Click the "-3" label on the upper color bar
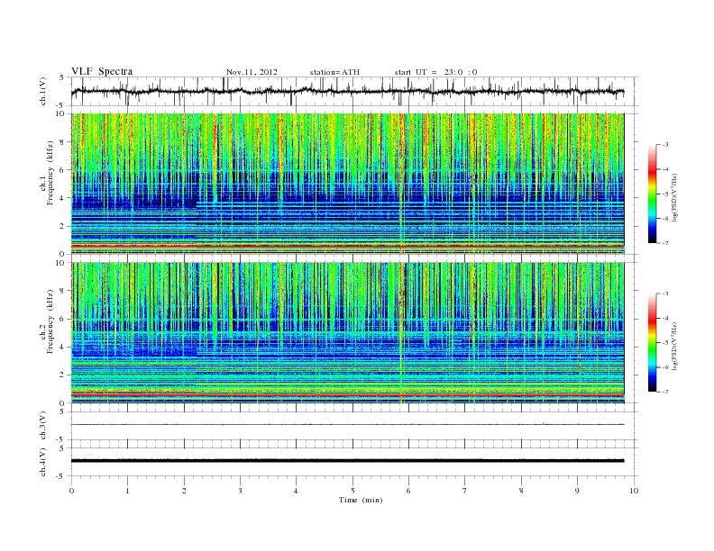This screenshot has height=551, width=714. [665, 145]
